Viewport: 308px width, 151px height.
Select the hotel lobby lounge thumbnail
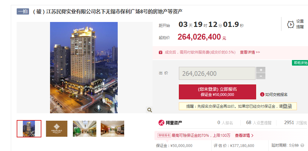(x=112, y=129)
